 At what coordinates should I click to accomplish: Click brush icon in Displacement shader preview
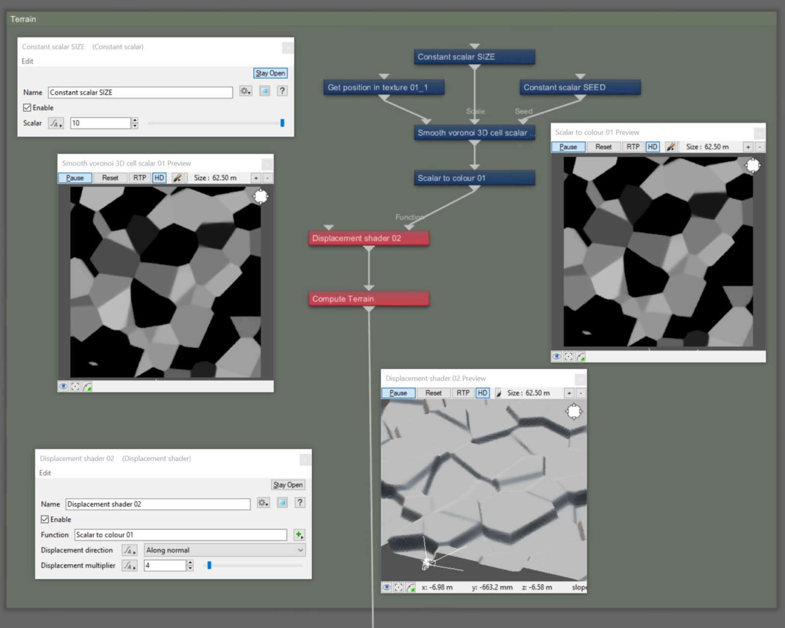[x=499, y=393]
